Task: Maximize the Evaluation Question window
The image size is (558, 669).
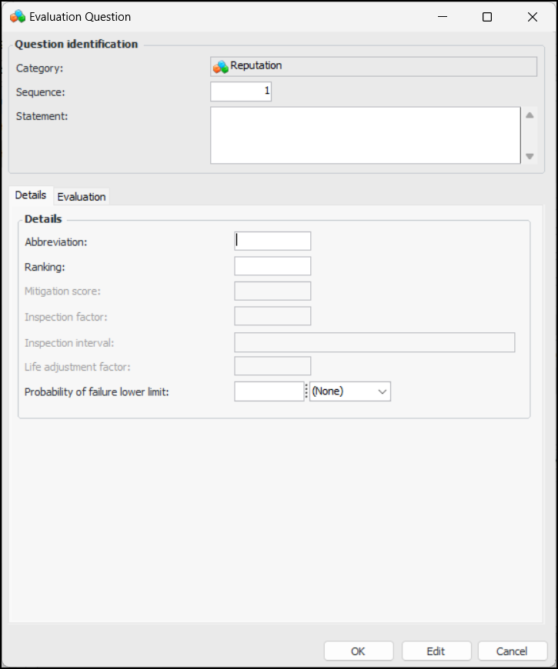Action: 487,17
